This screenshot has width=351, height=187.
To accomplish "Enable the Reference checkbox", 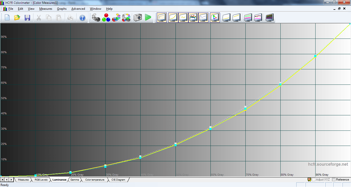I will (x=334, y=180).
